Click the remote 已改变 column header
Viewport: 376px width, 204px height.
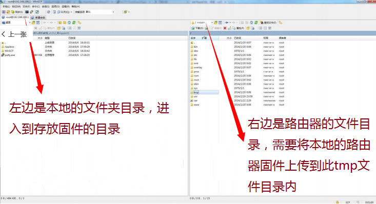point(238,38)
